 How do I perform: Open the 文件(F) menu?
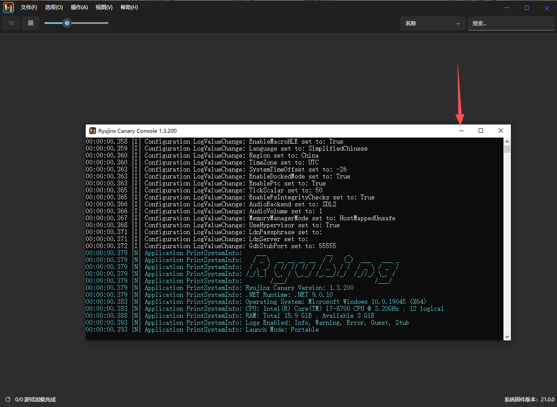click(x=29, y=8)
